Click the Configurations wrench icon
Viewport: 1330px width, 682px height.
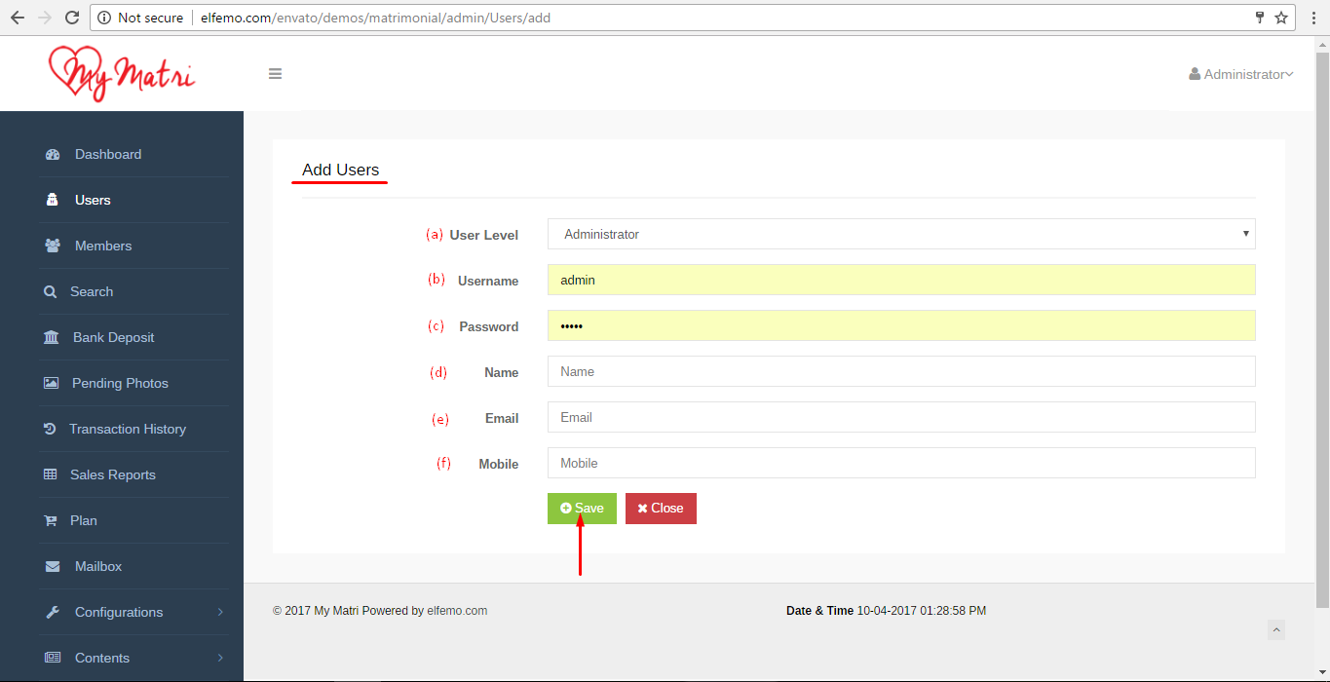click(53, 612)
